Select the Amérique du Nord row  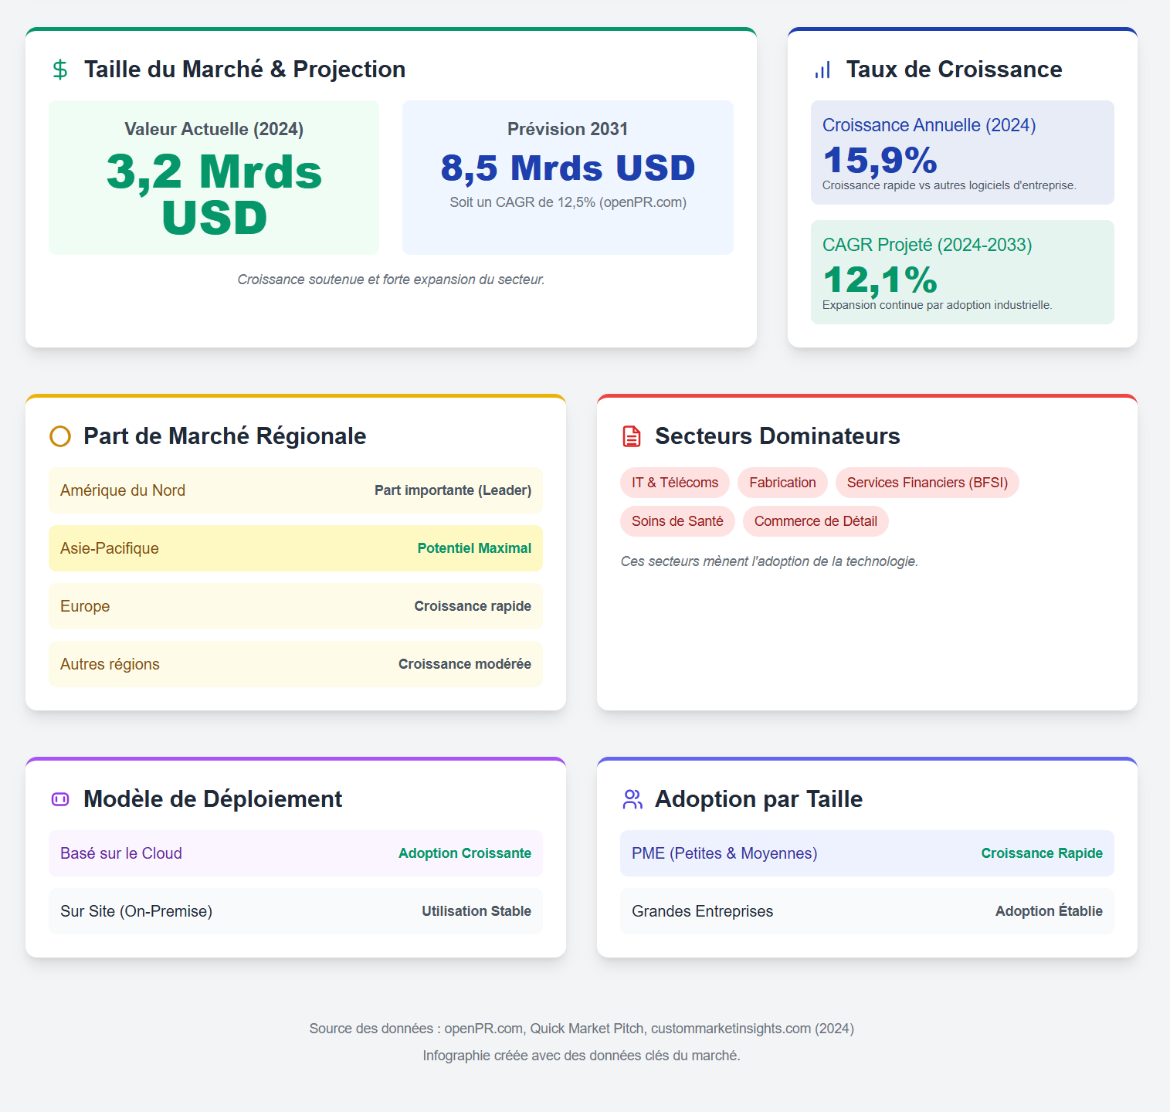coord(296,490)
